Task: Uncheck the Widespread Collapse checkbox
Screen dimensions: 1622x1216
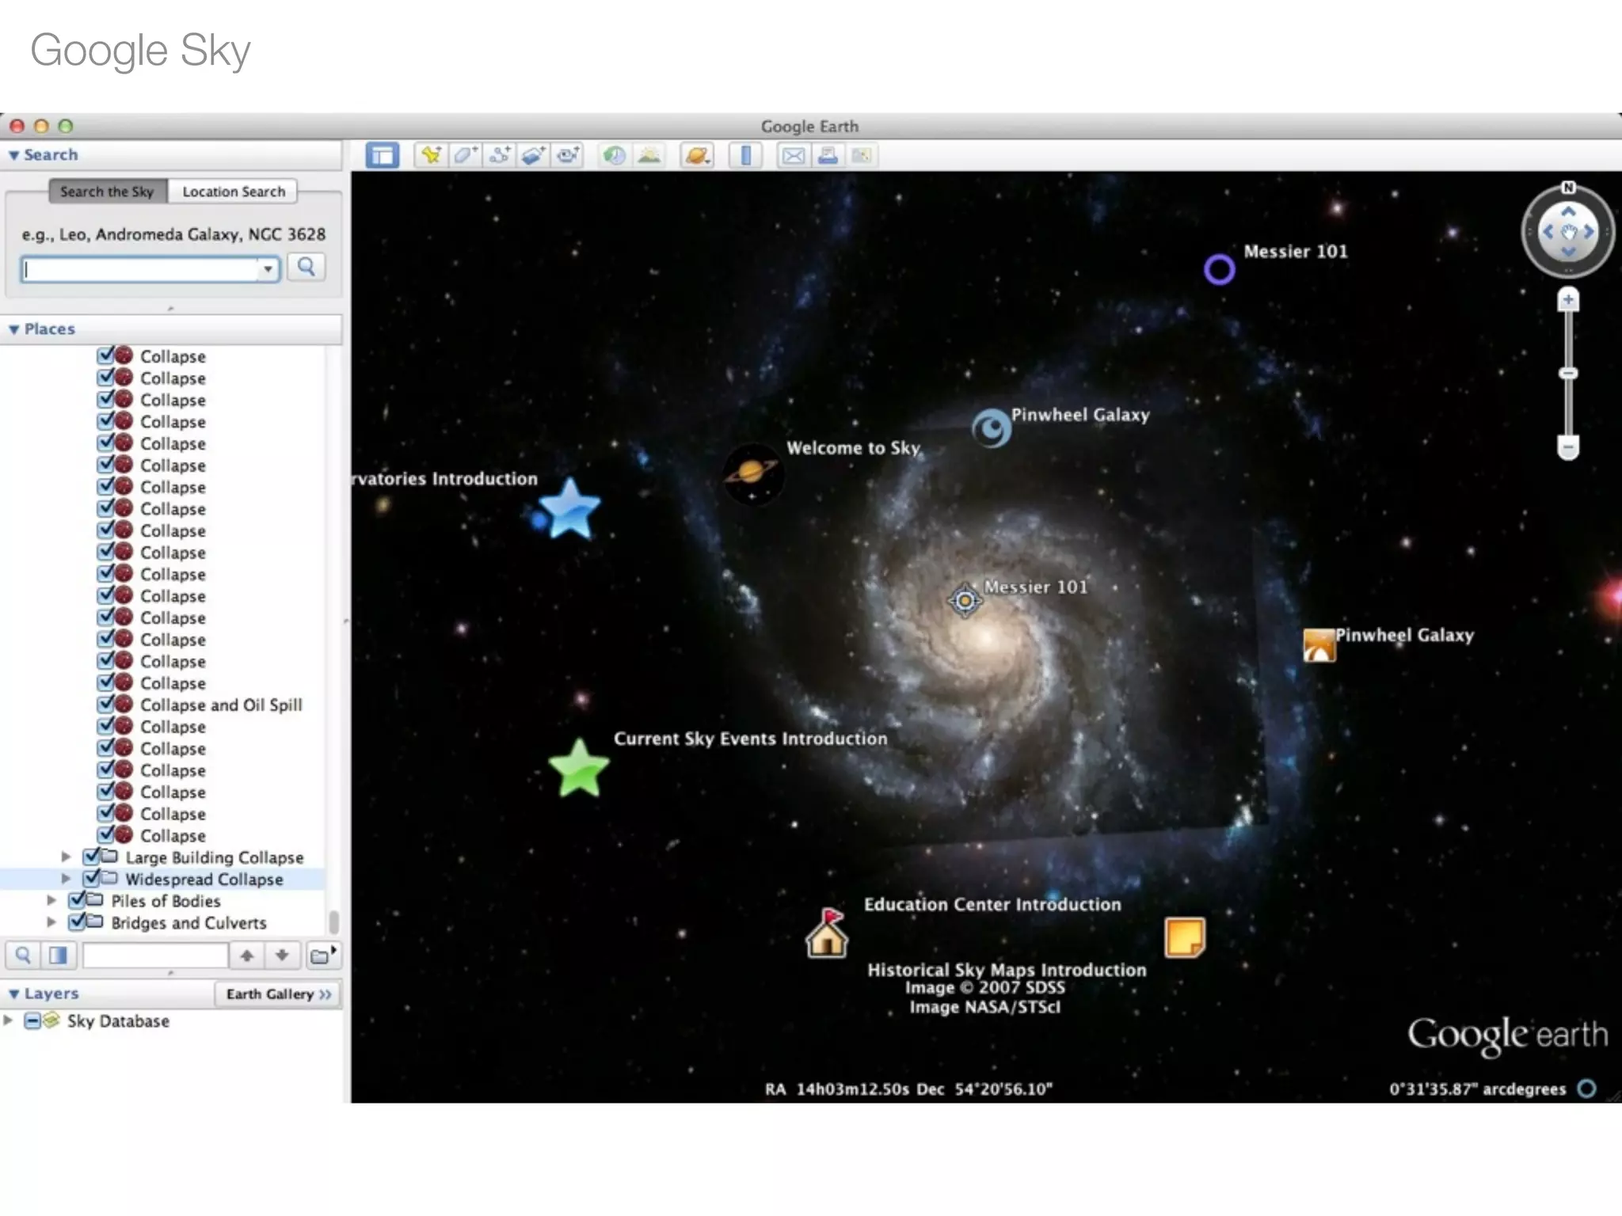Action: tap(91, 878)
